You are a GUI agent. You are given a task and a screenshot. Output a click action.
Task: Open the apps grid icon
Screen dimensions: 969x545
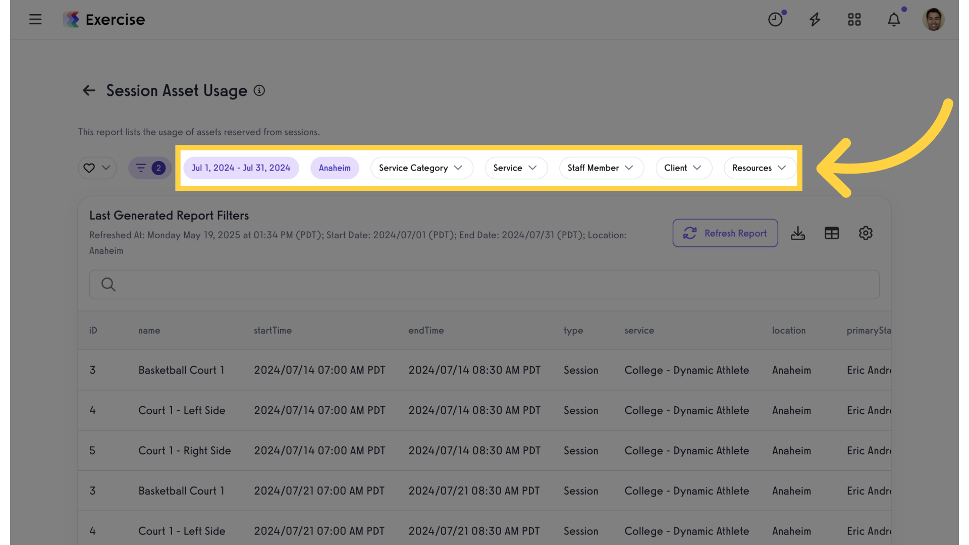(x=854, y=20)
